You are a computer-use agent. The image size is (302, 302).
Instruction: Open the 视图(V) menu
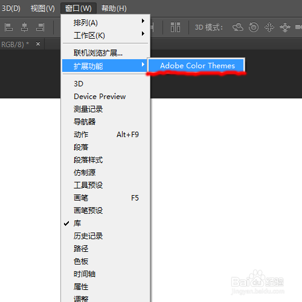point(42,8)
